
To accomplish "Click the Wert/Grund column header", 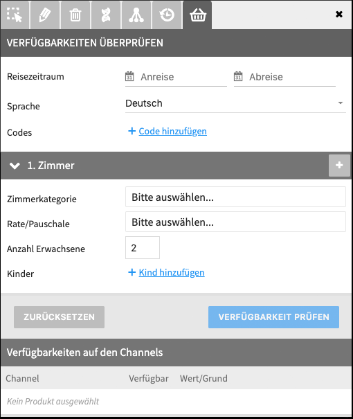I will [x=203, y=378].
